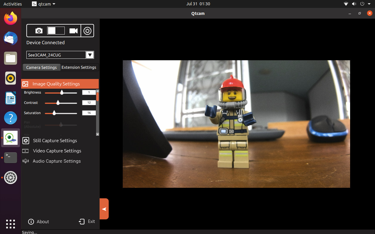Click the 'Contrast' label
375x234 pixels.
[x=31, y=103]
